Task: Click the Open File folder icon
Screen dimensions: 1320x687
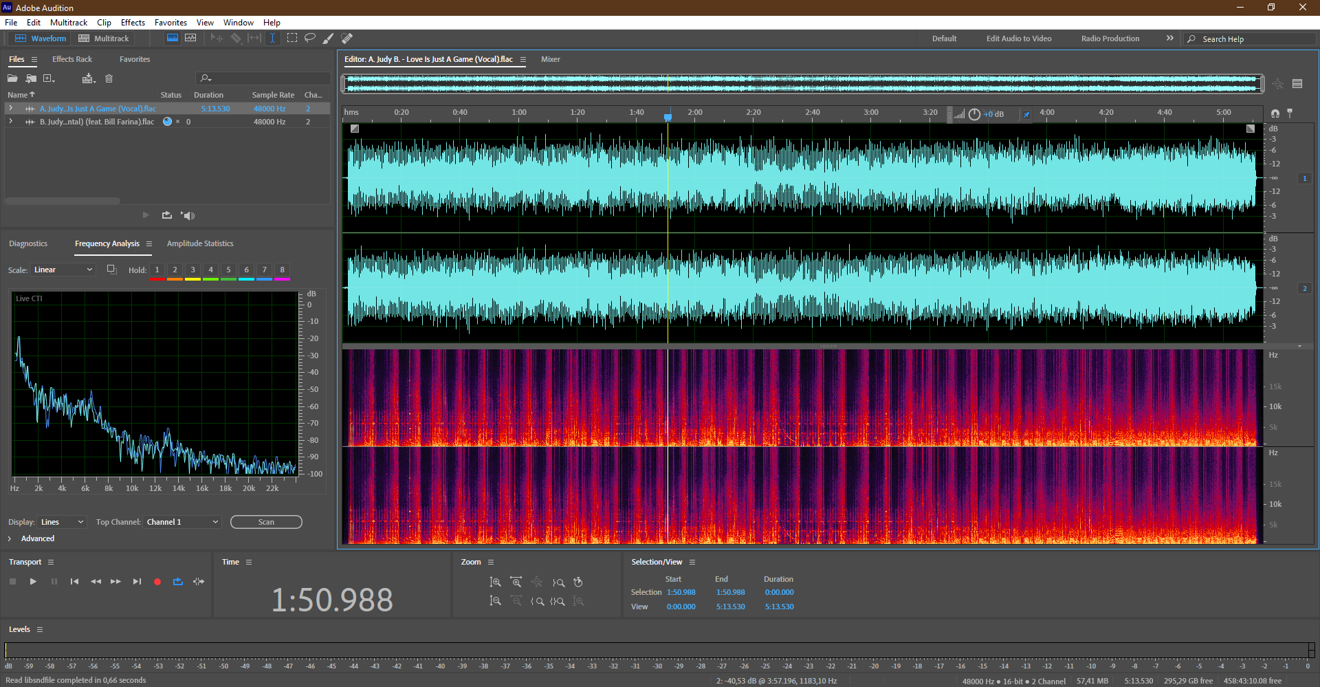Action: 12,78
